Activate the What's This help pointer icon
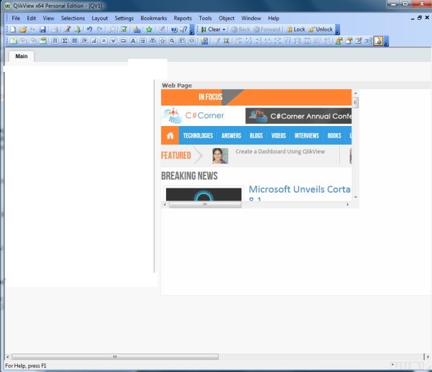This screenshot has height=372, width=432. (184, 29)
